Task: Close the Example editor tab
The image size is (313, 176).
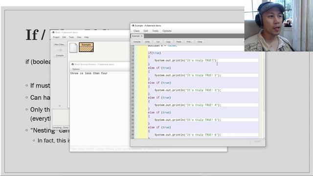Action: coord(142,36)
